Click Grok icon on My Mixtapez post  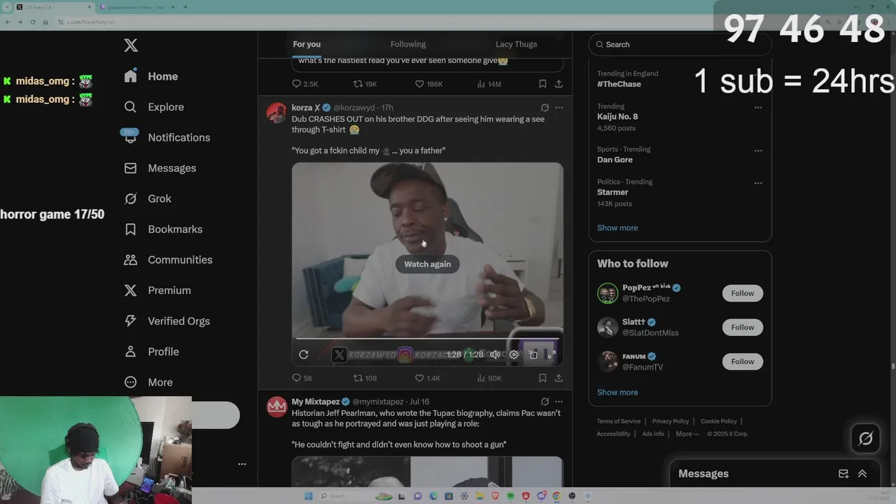[x=545, y=402]
